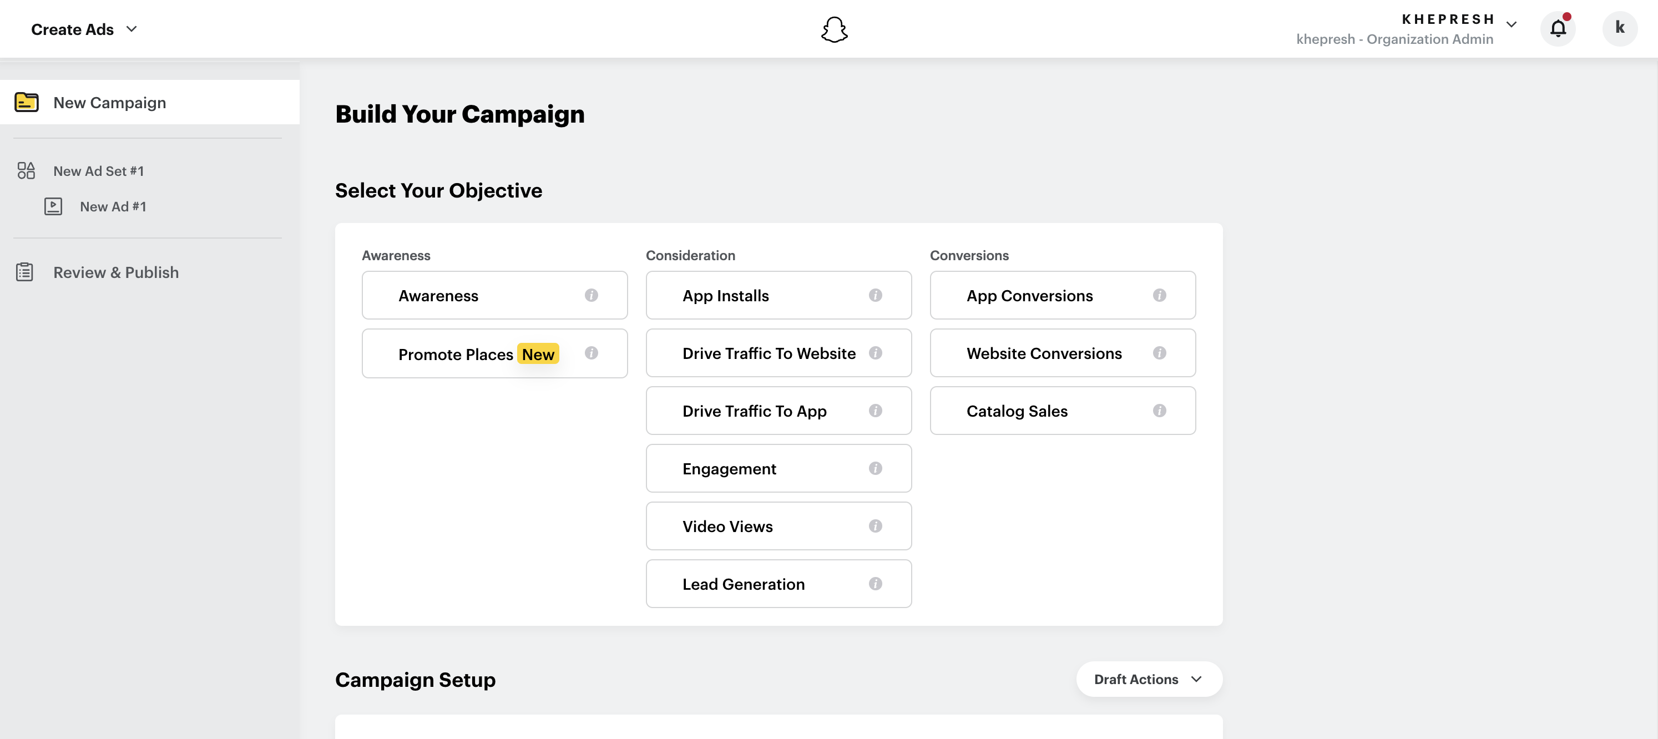Open the Create Ads dropdown
The image size is (1658, 739).
tap(84, 29)
